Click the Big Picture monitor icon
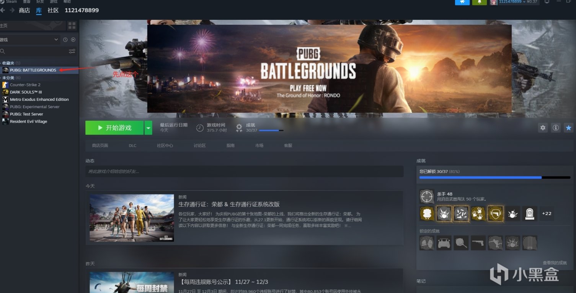 click(x=547, y=2)
